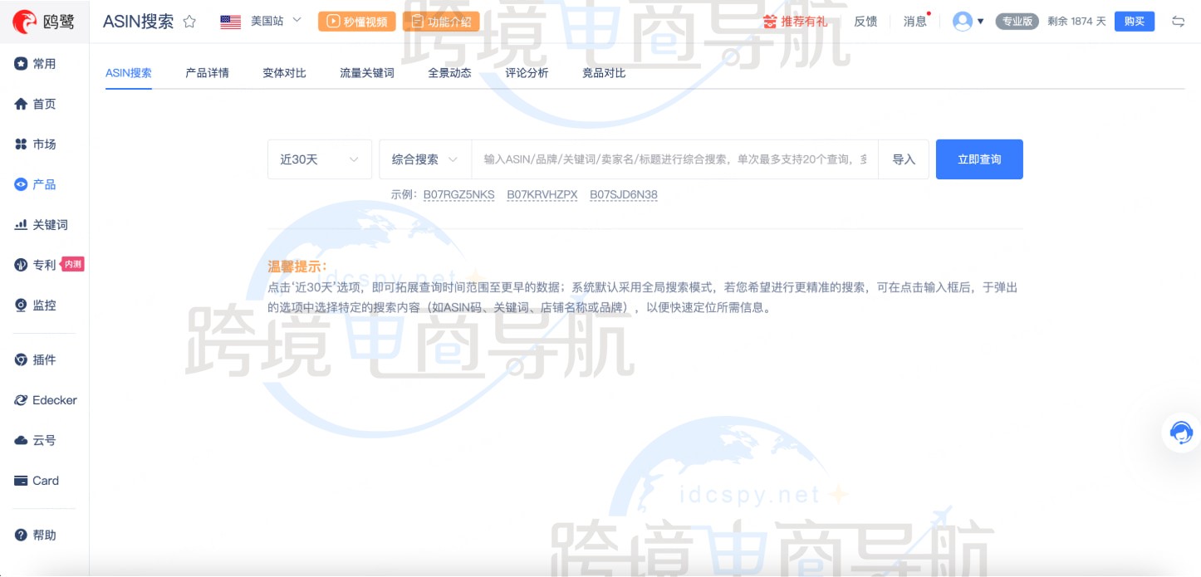Click the Edecker sidebar icon
The height and width of the screenshot is (577, 1201).
click(x=46, y=400)
